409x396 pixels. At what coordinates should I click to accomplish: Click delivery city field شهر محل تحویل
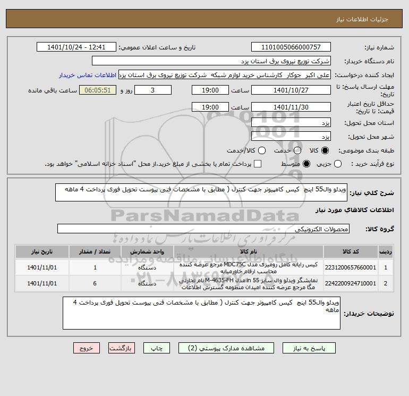click(291, 137)
